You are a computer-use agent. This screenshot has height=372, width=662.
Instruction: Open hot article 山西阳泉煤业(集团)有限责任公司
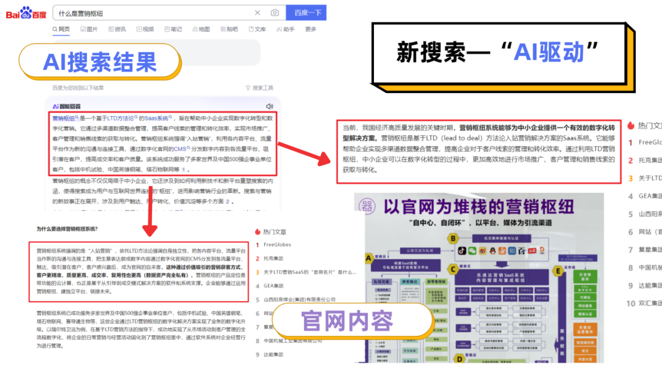(x=299, y=300)
